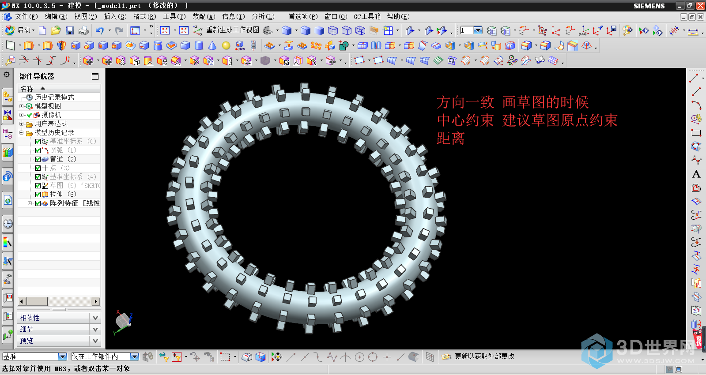The height and width of the screenshot is (375, 706).
Task: Click the Fit view icon
Action: coord(165,30)
